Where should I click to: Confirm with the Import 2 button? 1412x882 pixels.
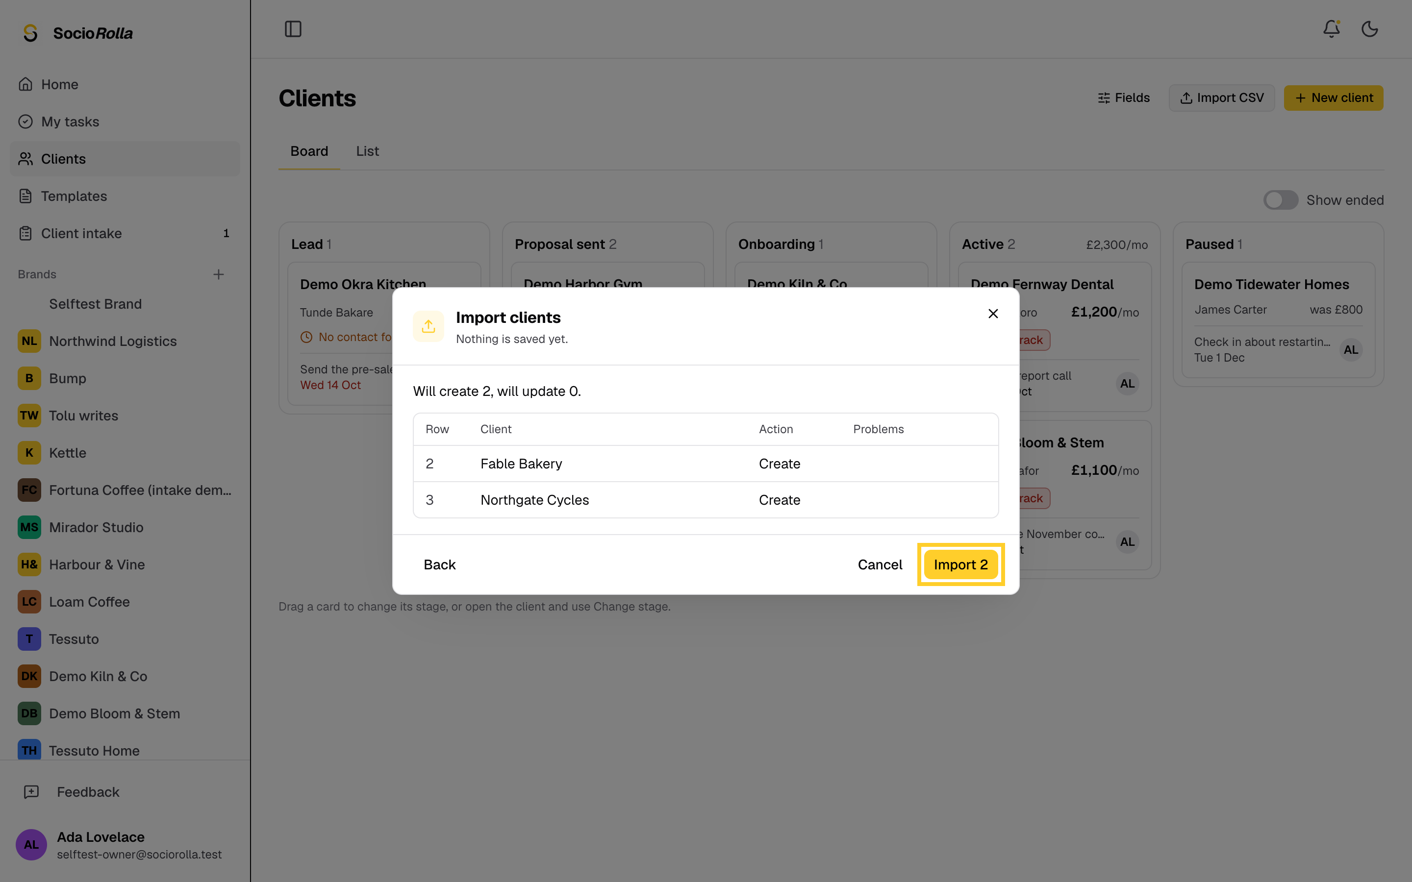point(960,564)
